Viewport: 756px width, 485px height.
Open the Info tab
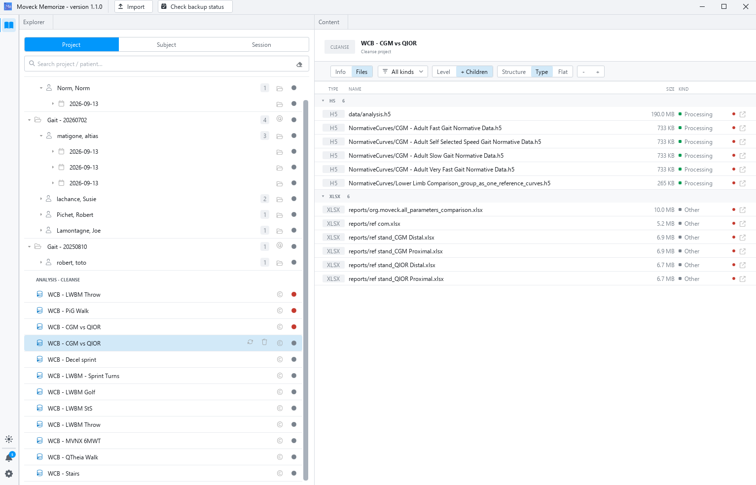tap(341, 72)
